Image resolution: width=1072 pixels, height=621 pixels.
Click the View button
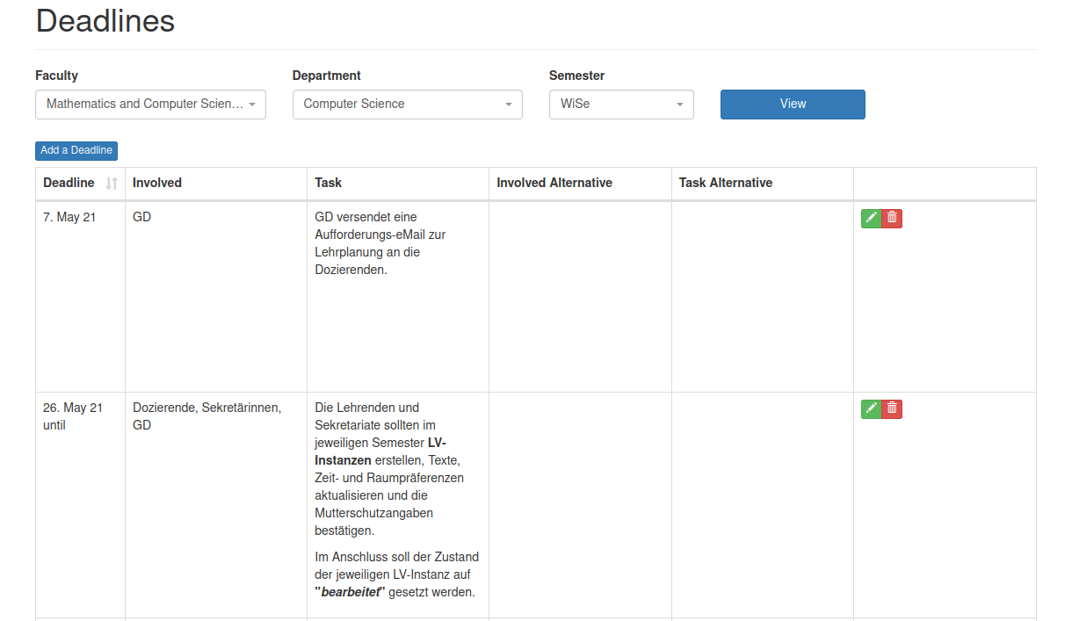[x=793, y=105]
